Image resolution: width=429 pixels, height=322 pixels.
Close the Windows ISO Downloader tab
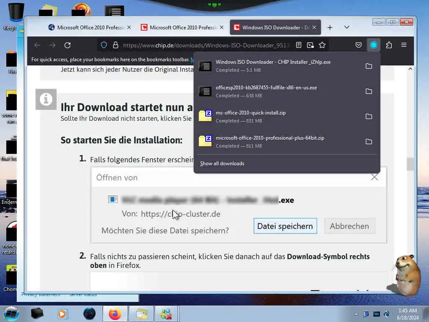[x=314, y=27]
